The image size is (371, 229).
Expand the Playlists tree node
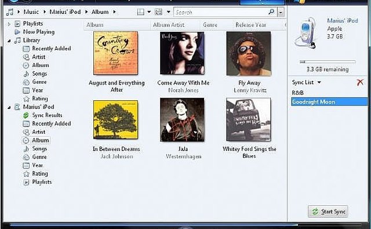tap(9, 24)
